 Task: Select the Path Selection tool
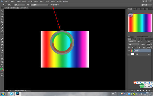click(x=2, y=56)
